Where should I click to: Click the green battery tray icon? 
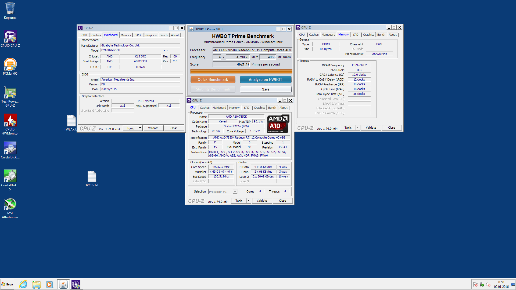(482, 285)
